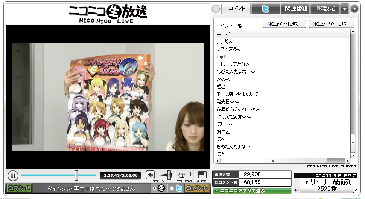
Task: Expand the ニコニコアプリで遊ぶ bar
Action: coord(252,191)
